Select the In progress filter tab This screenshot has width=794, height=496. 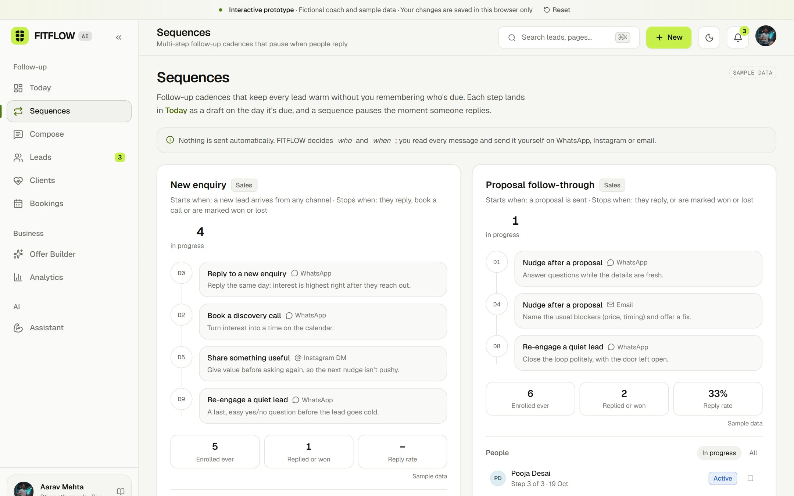coord(719,453)
